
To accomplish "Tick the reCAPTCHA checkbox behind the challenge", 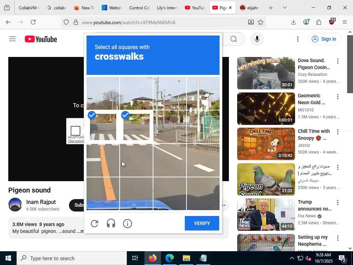I will pos(75,130).
